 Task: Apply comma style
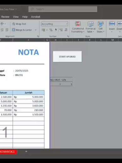(x=56, y=30)
